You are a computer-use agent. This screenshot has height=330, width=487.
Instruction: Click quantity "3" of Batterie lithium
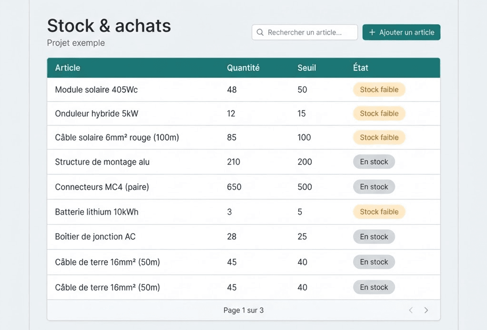230,212
